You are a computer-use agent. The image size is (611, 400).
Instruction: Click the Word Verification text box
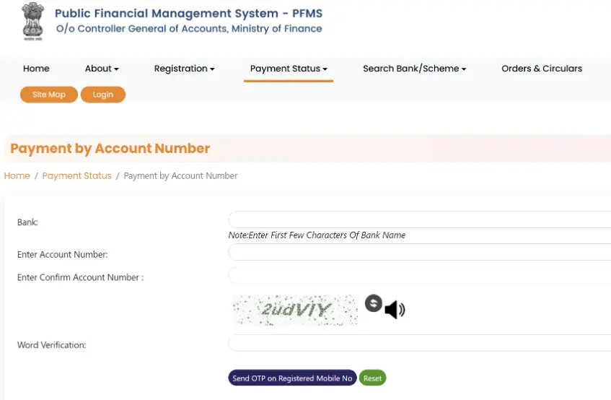(419, 343)
